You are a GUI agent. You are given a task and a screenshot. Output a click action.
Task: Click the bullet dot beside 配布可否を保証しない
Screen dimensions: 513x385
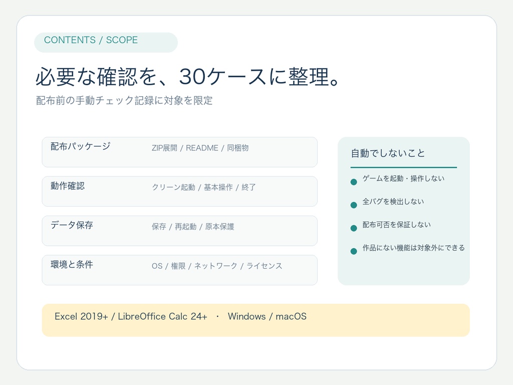(x=354, y=228)
